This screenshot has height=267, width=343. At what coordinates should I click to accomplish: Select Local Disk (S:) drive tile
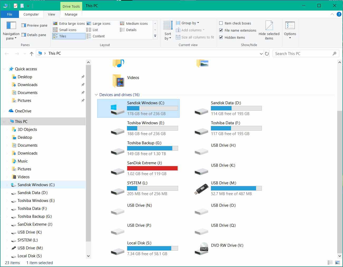coord(138,248)
